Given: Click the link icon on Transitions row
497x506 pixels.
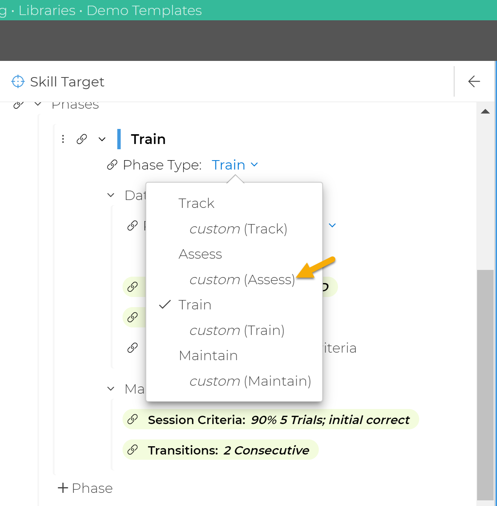Looking at the screenshot, I should (132, 450).
